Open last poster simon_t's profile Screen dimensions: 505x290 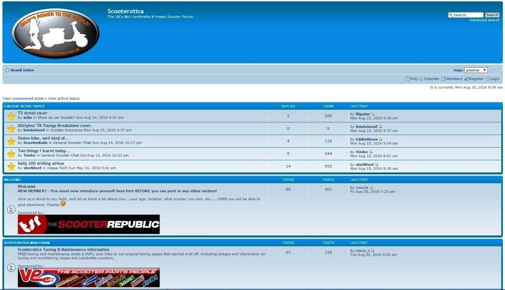tap(363, 251)
